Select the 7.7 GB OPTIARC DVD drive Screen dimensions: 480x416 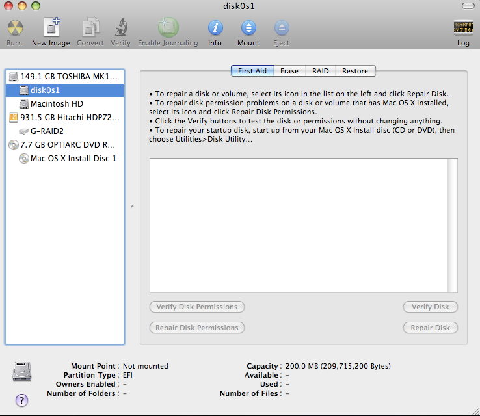point(64,145)
